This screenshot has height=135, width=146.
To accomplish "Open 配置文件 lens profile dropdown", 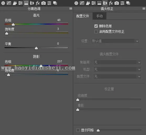I will 117,77.
